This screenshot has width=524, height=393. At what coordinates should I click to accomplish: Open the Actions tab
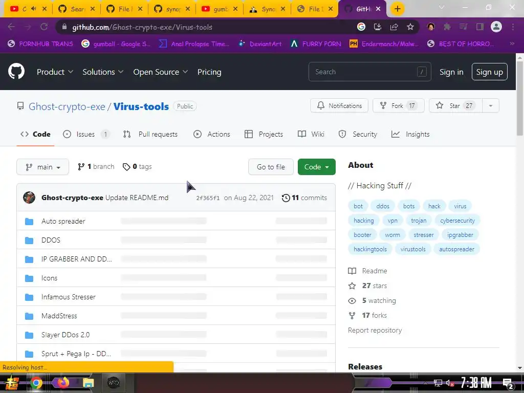212,134
